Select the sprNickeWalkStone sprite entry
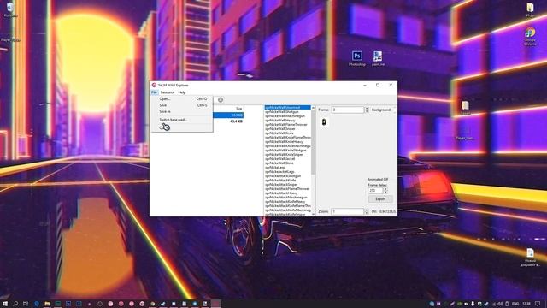This screenshot has height=308, width=547. pyautogui.click(x=287, y=163)
